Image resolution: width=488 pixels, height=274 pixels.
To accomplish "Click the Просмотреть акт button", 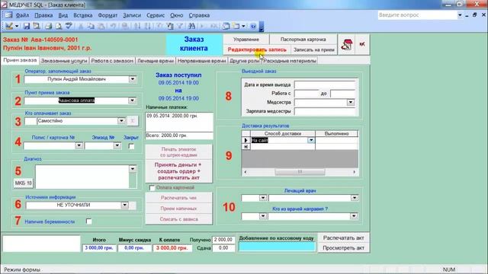I will click(343, 248).
